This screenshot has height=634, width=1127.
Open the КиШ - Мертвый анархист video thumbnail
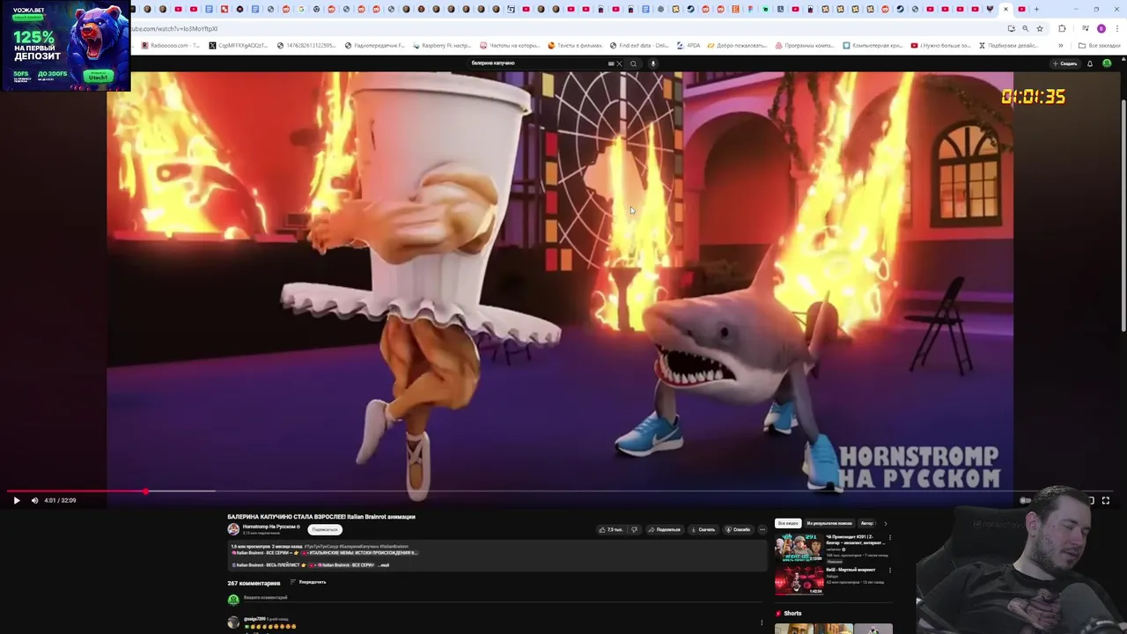click(x=799, y=580)
